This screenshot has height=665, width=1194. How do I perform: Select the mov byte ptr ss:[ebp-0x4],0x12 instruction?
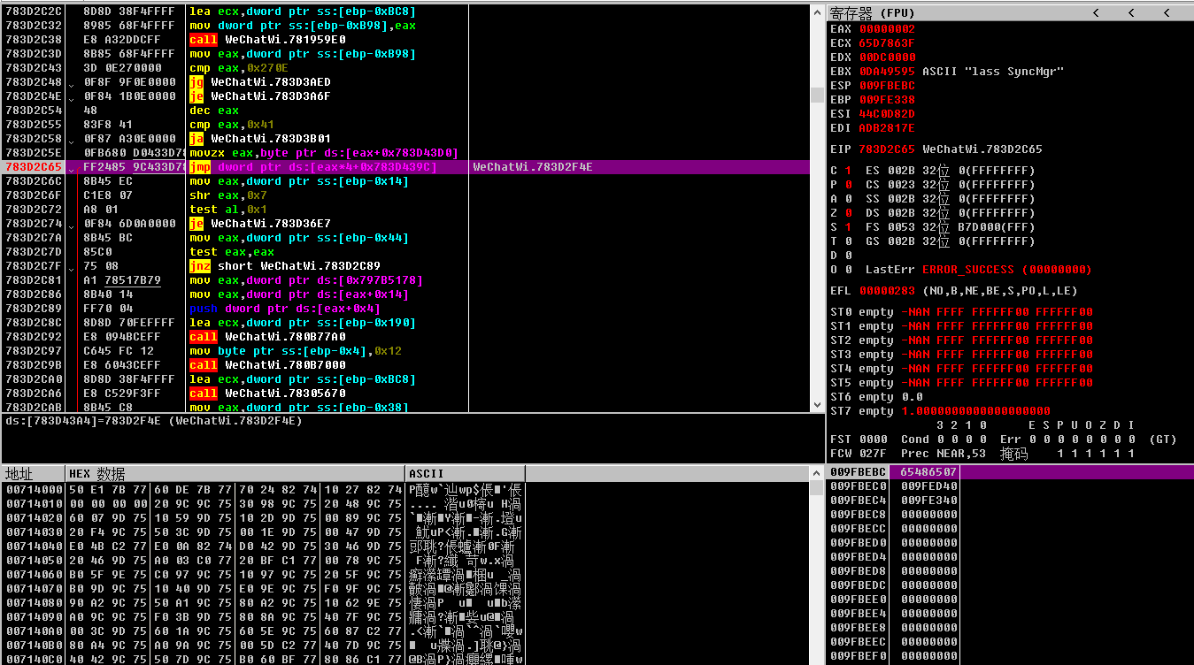point(296,351)
